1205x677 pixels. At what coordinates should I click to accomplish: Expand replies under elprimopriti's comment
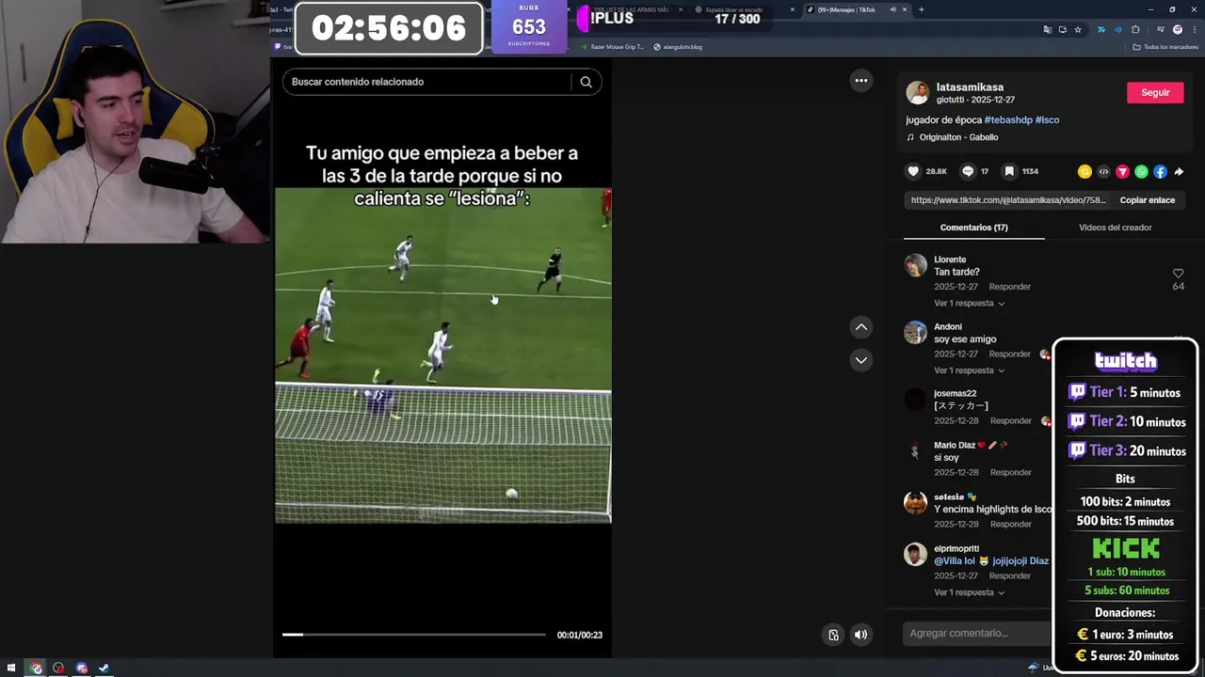pyautogui.click(x=969, y=592)
